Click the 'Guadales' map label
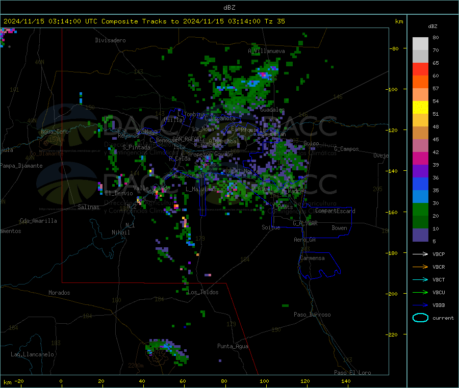Viewport: 459px width, 388px height. click(x=272, y=110)
